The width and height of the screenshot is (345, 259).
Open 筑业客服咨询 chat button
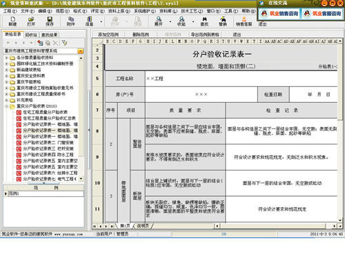[322, 14]
